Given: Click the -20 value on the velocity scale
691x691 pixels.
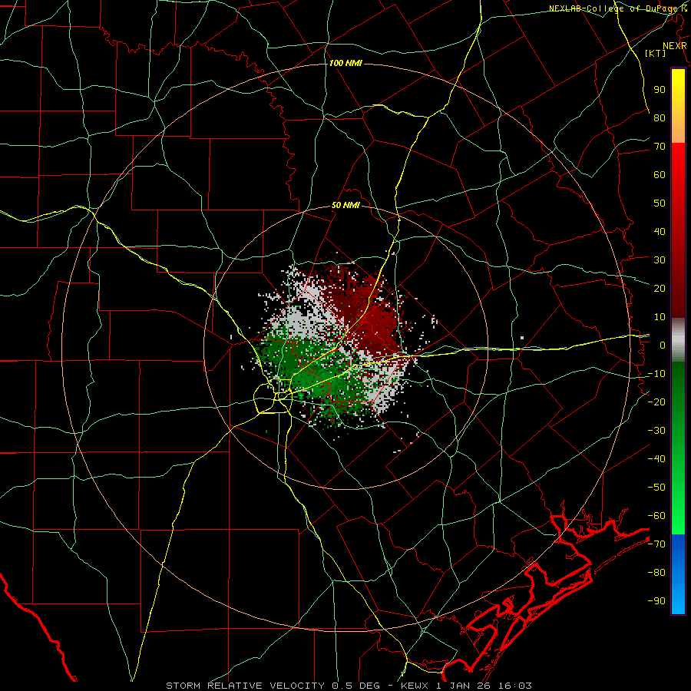Looking at the screenshot, I should pyautogui.click(x=656, y=402).
